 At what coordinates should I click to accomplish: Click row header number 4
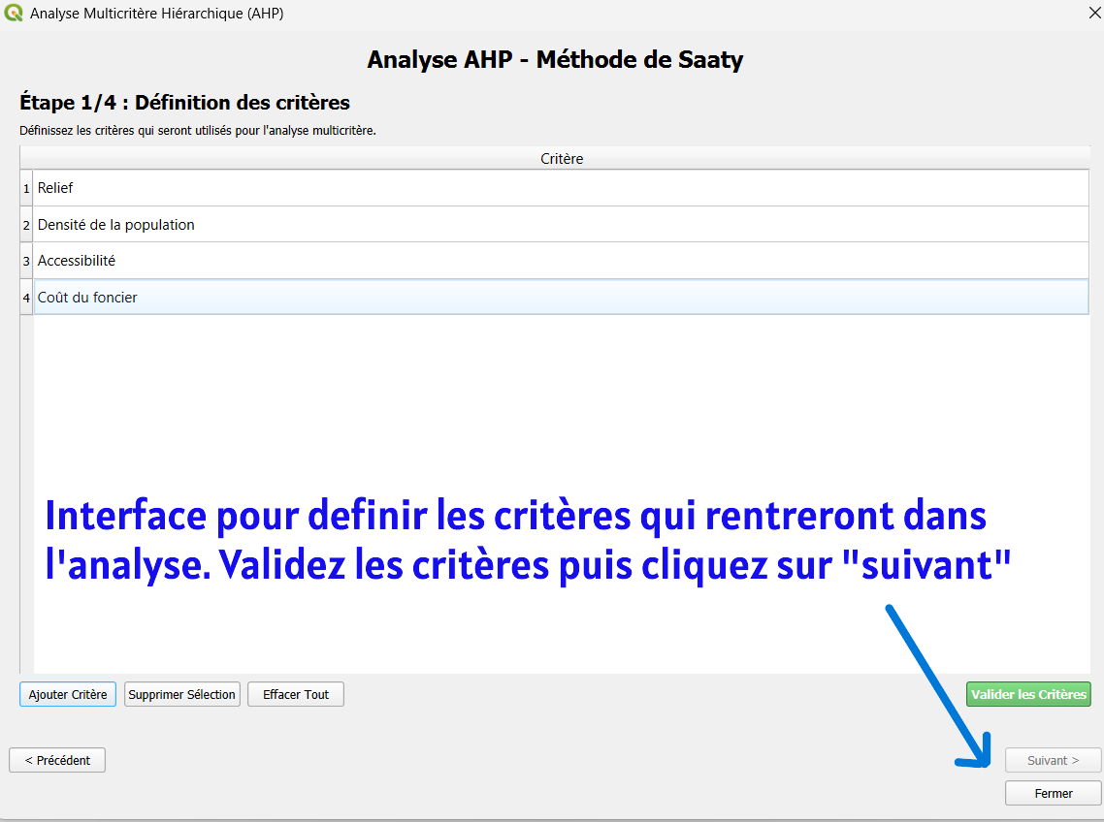pos(26,298)
